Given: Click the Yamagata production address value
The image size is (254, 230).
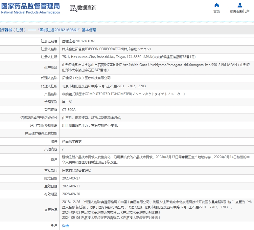Looking at the screenshot, I should (156, 68).
